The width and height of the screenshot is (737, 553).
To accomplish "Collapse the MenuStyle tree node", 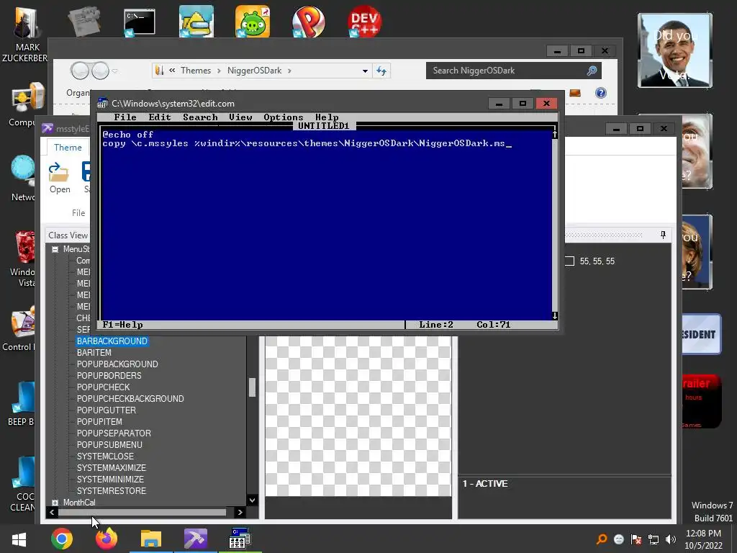I will tap(55, 249).
